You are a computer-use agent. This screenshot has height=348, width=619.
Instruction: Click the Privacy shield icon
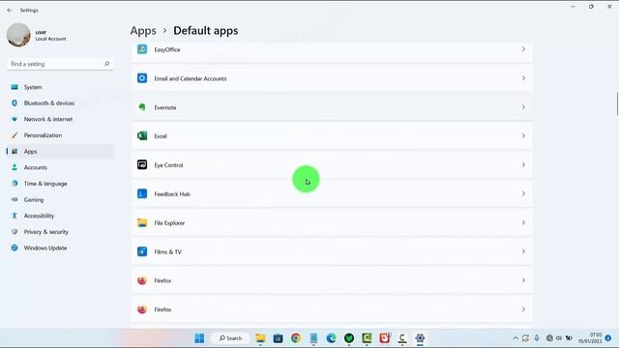pyautogui.click(x=15, y=232)
